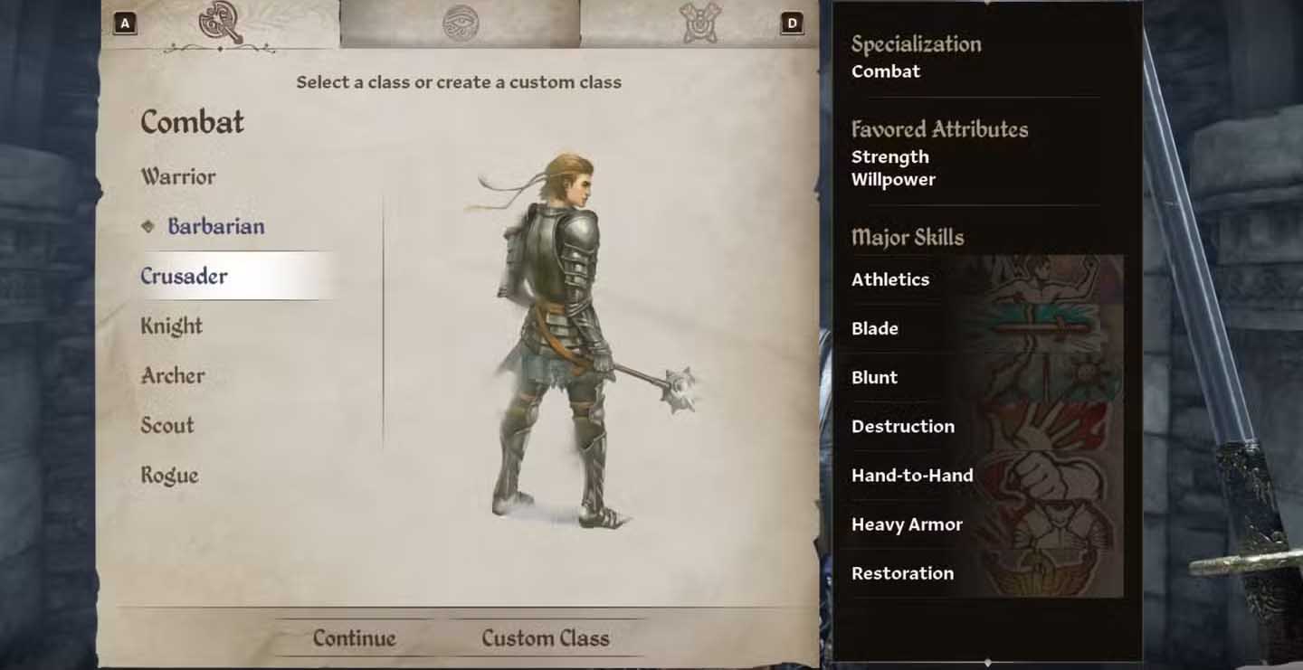Select the diamond marker beside Barbarian
1303x670 pixels.
[x=148, y=227]
